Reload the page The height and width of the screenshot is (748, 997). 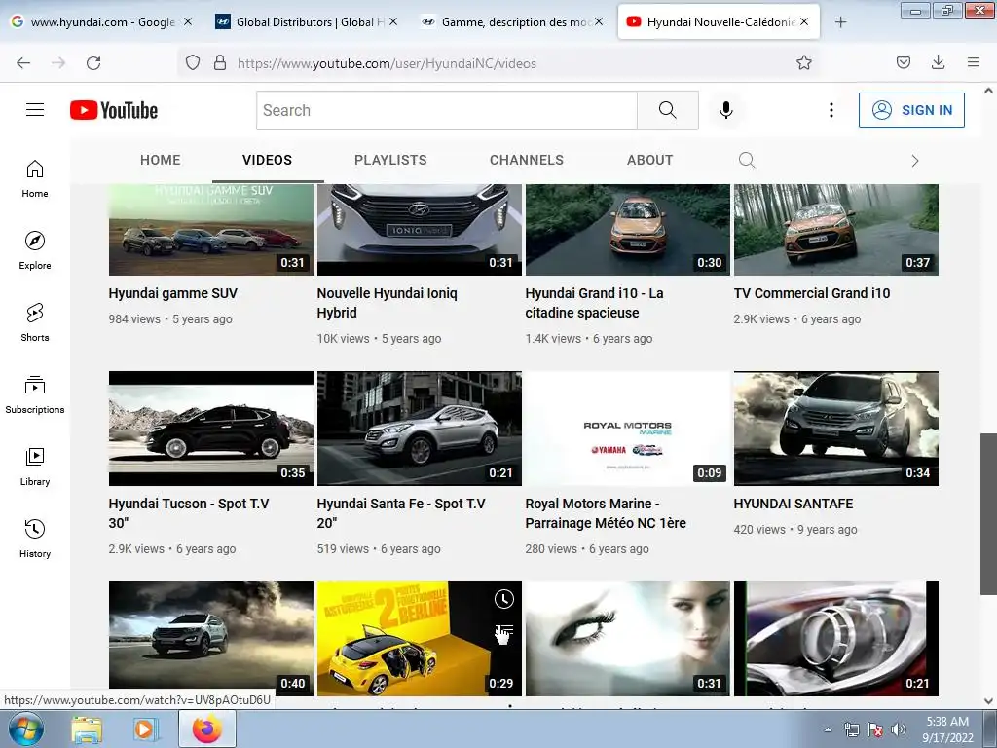coord(93,63)
